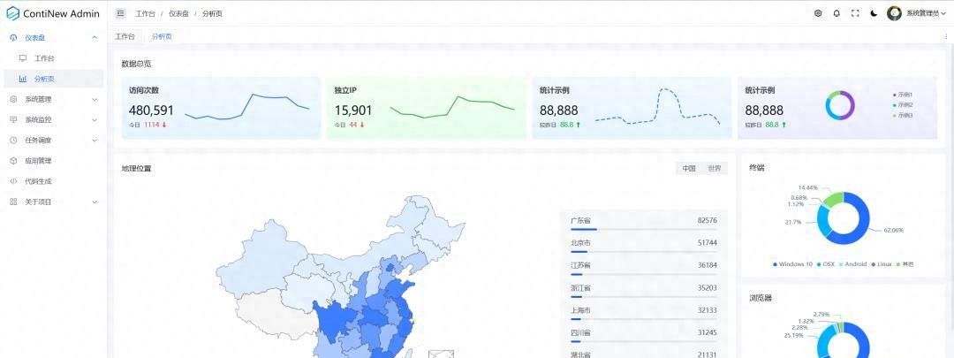Open the 系统管理员 user dropdown
This screenshot has height=358, width=954.
click(x=926, y=13)
